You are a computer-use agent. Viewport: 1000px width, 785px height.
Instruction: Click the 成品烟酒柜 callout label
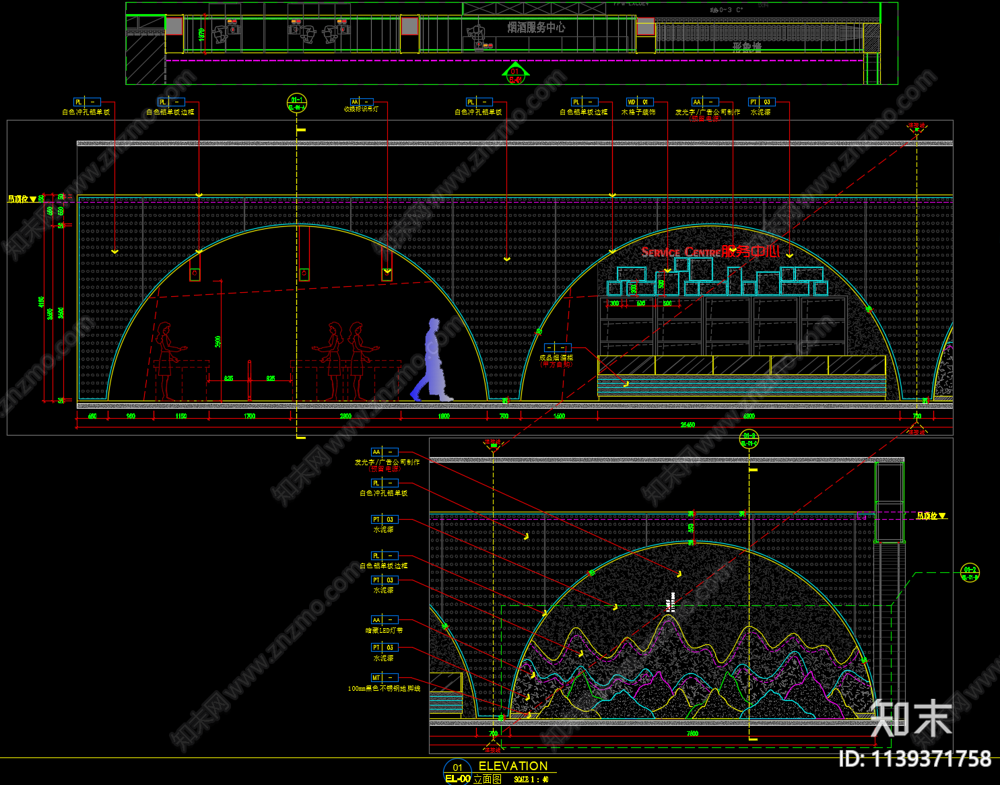[x=556, y=358]
